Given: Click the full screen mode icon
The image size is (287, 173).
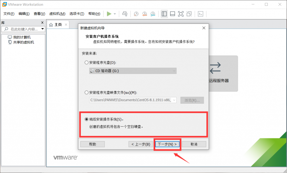Looking at the screenshot, I should coord(181,14).
